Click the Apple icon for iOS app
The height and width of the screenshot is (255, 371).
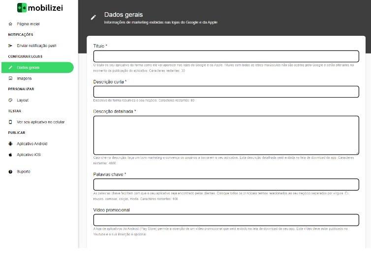(10, 155)
